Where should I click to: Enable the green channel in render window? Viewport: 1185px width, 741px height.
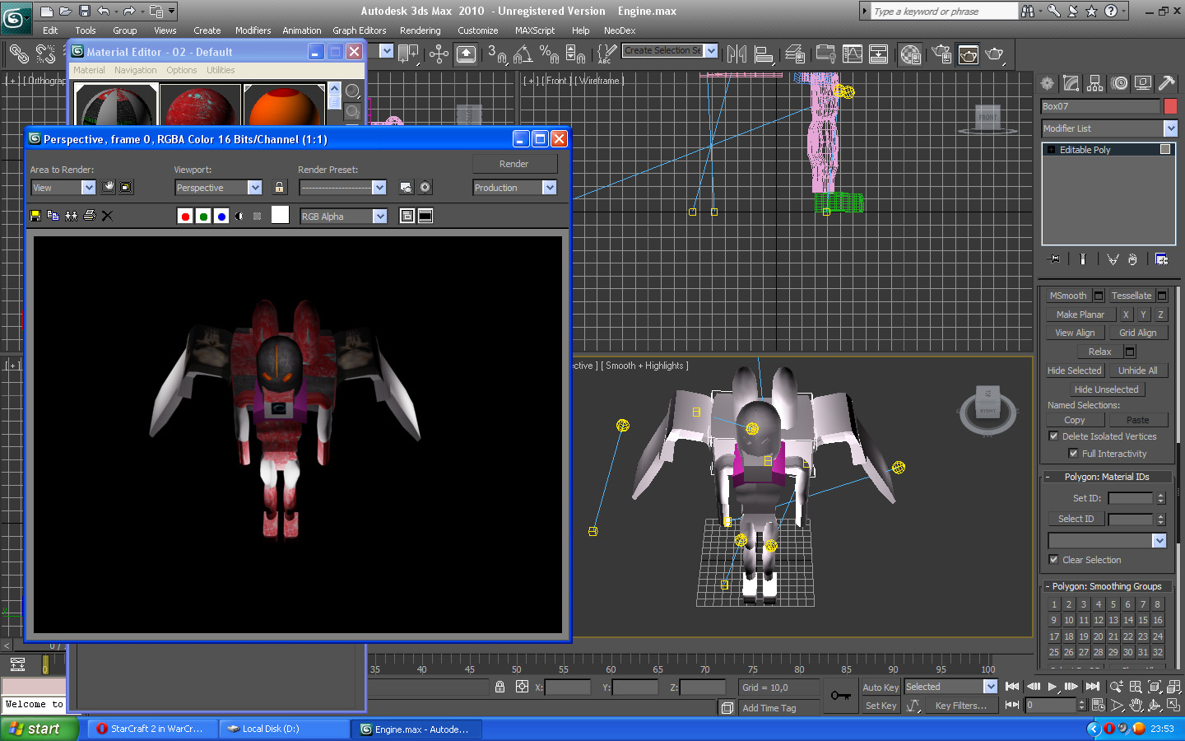(203, 216)
